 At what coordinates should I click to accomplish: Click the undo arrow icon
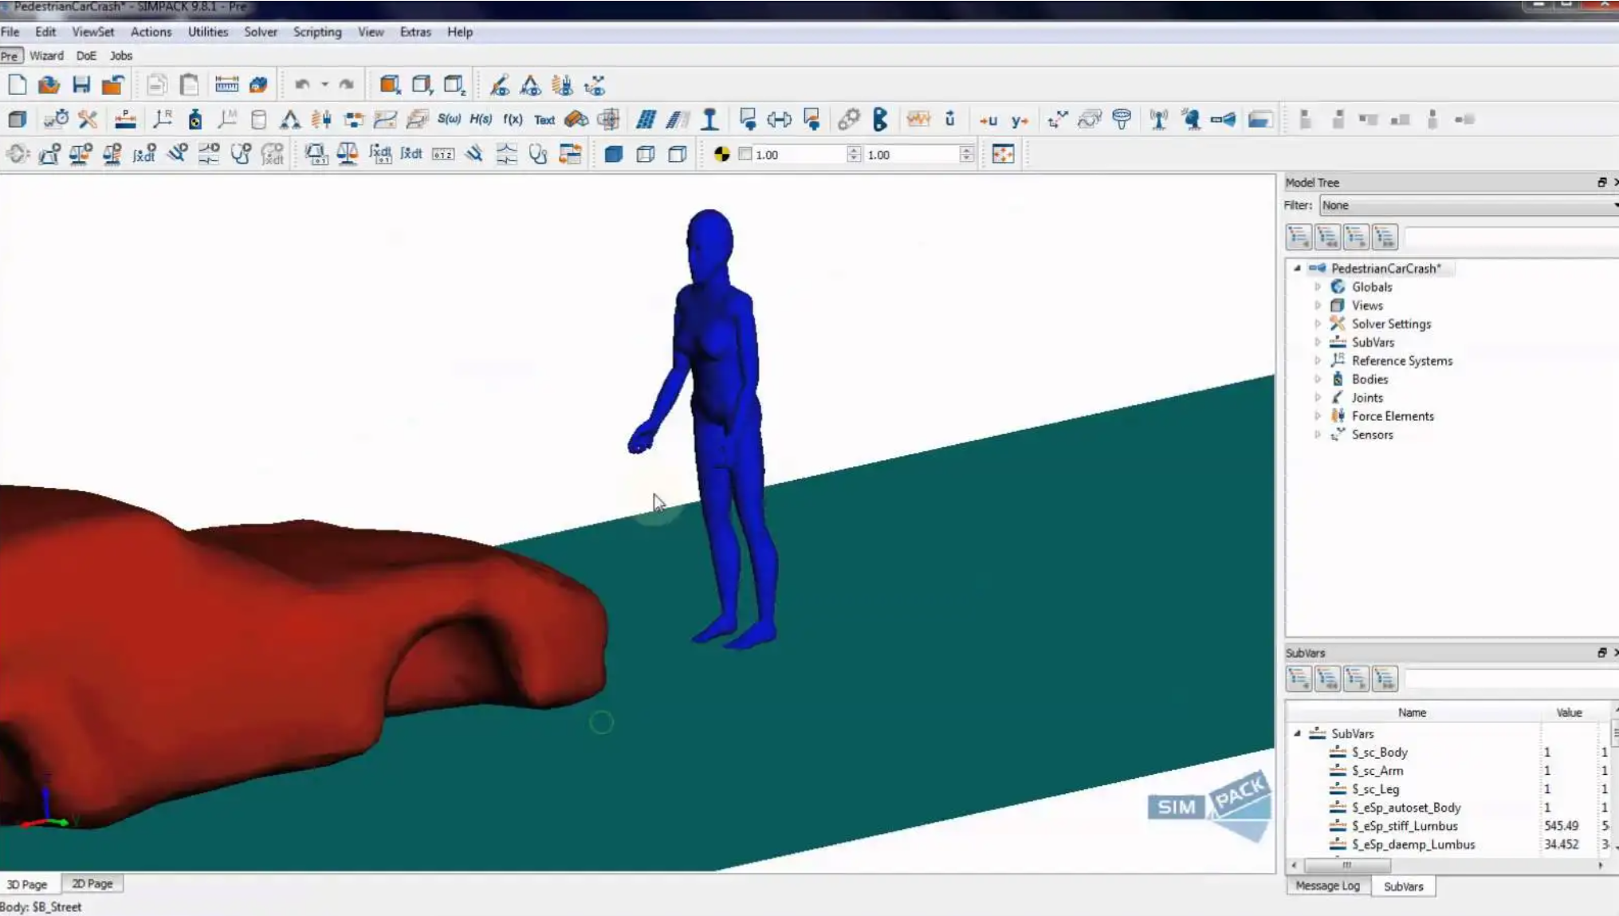[x=302, y=85]
